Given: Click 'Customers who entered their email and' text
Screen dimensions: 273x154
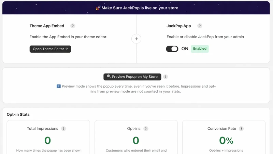Looking at the screenshot, I should pyautogui.click(x=136, y=151).
